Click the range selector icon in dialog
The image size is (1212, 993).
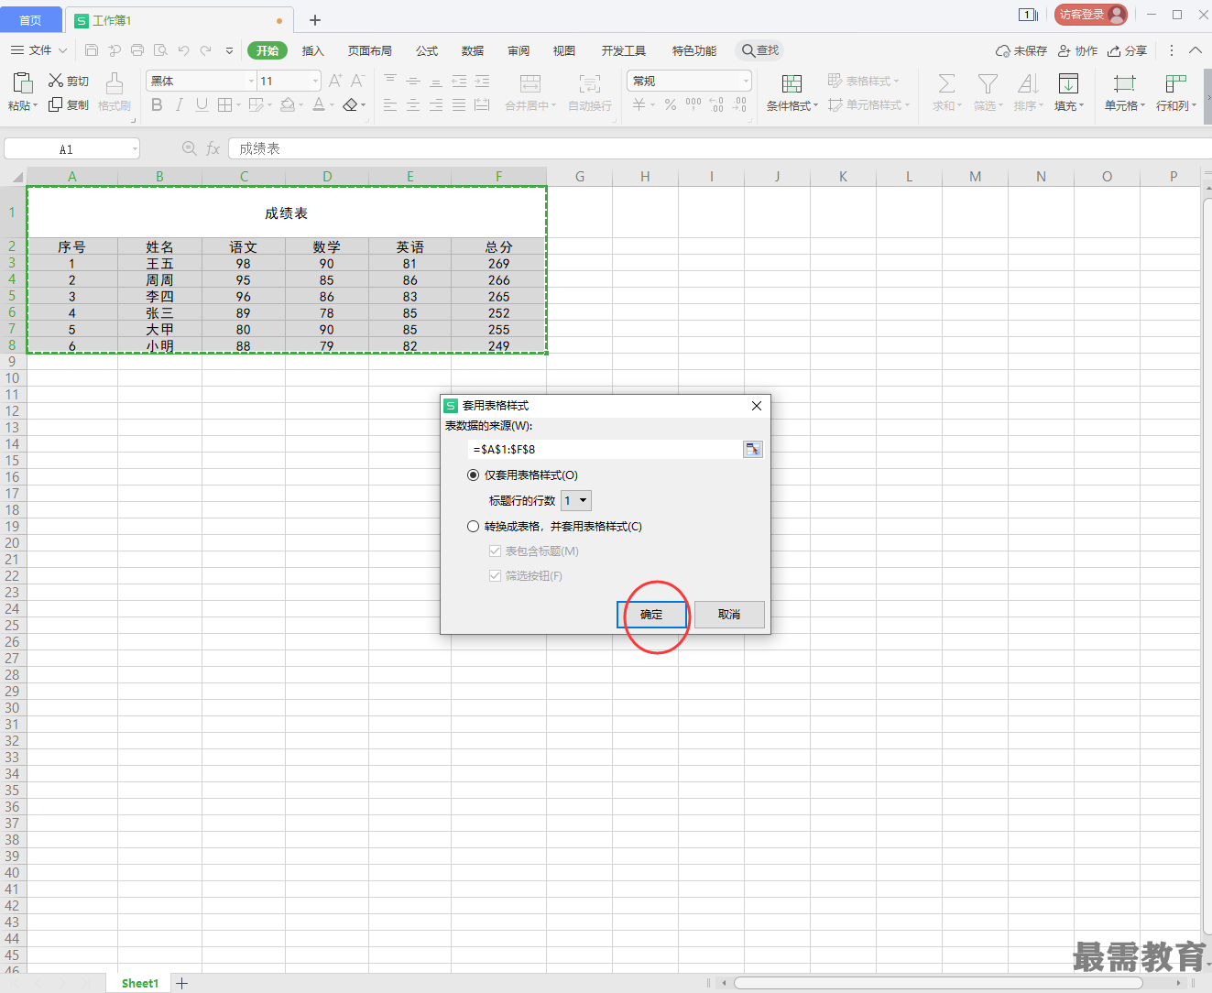[x=752, y=449]
